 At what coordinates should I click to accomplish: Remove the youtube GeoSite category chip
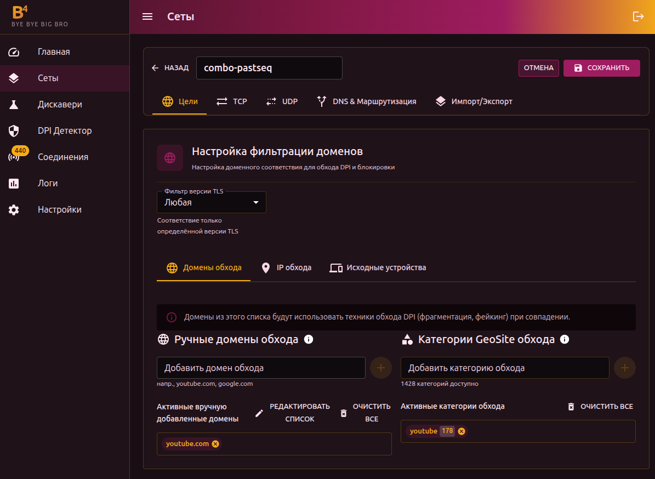coord(462,431)
